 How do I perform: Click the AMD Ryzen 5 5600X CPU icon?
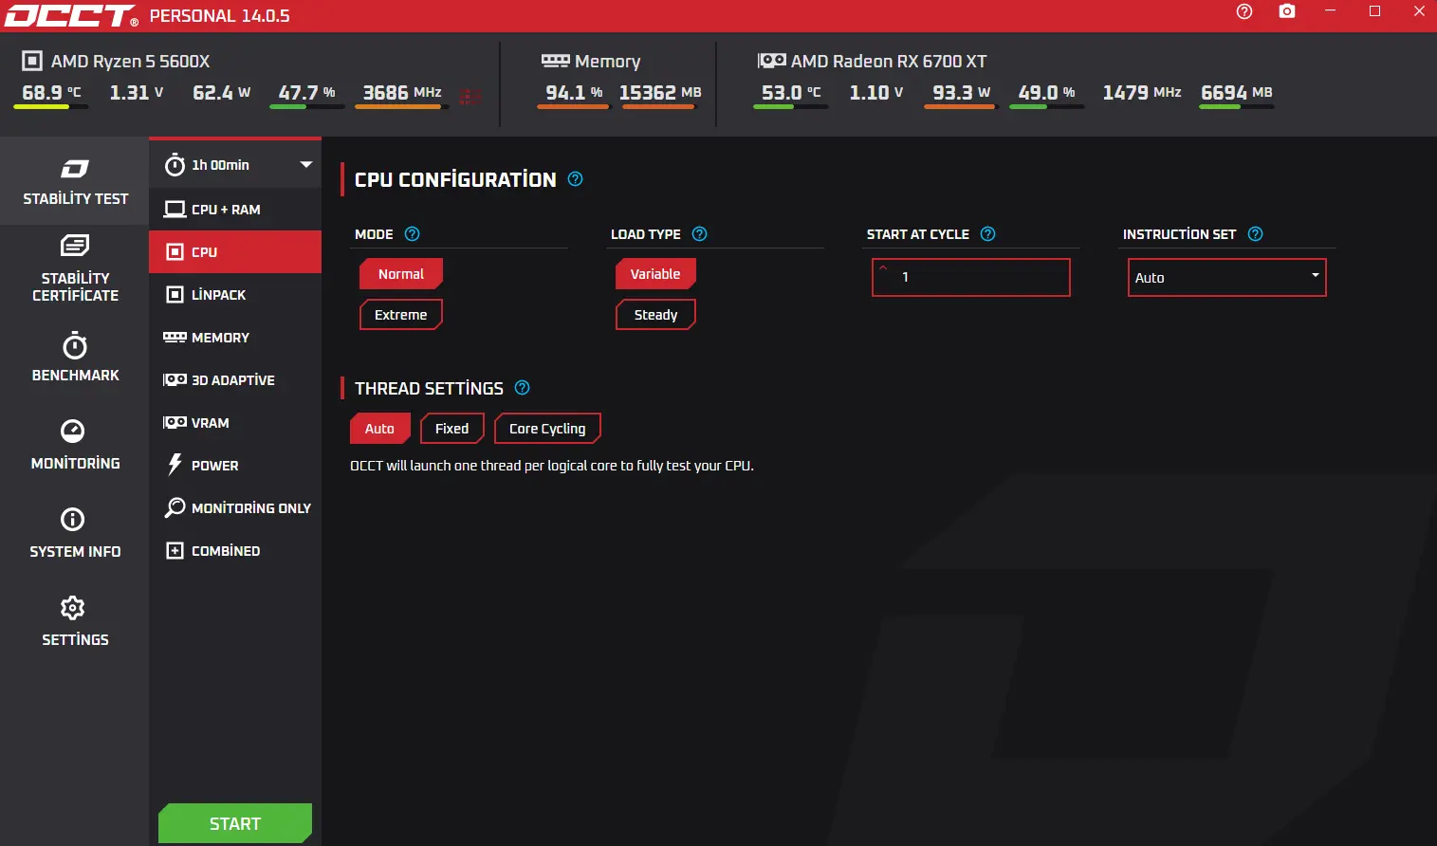click(32, 61)
